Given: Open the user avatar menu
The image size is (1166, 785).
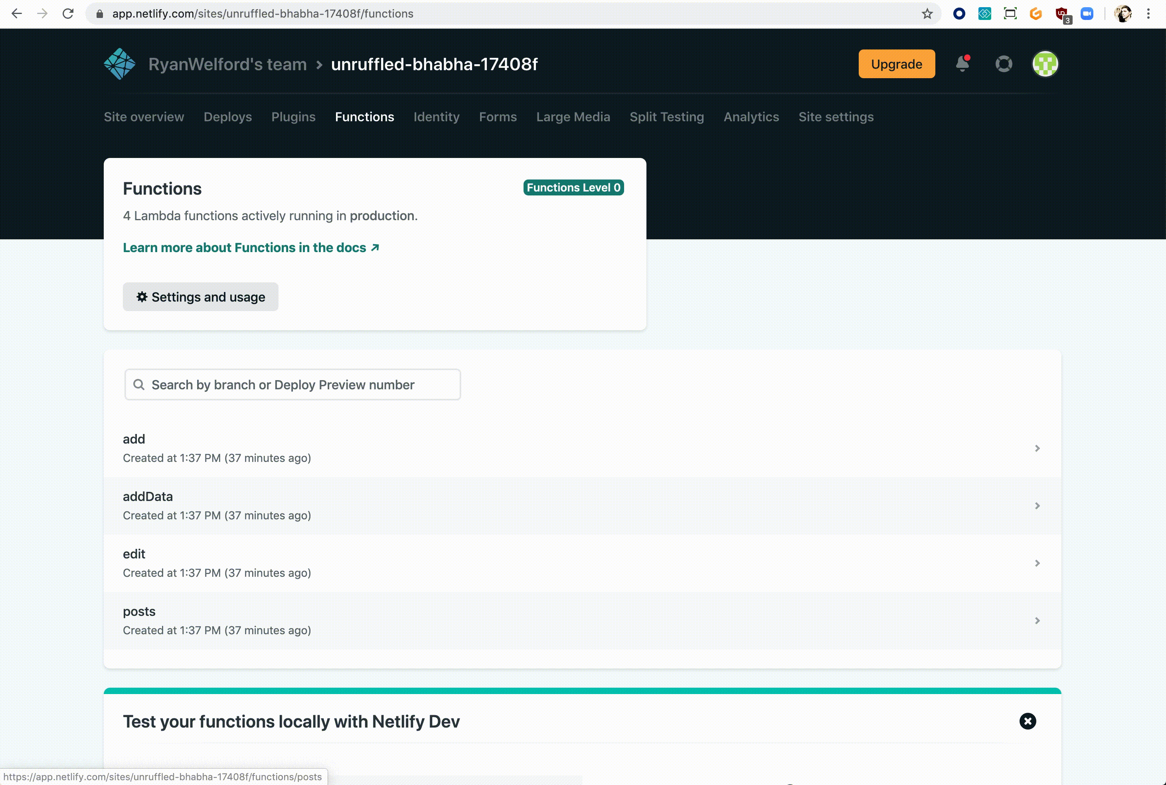Looking at the screenshot, I should coord(1045,64).
